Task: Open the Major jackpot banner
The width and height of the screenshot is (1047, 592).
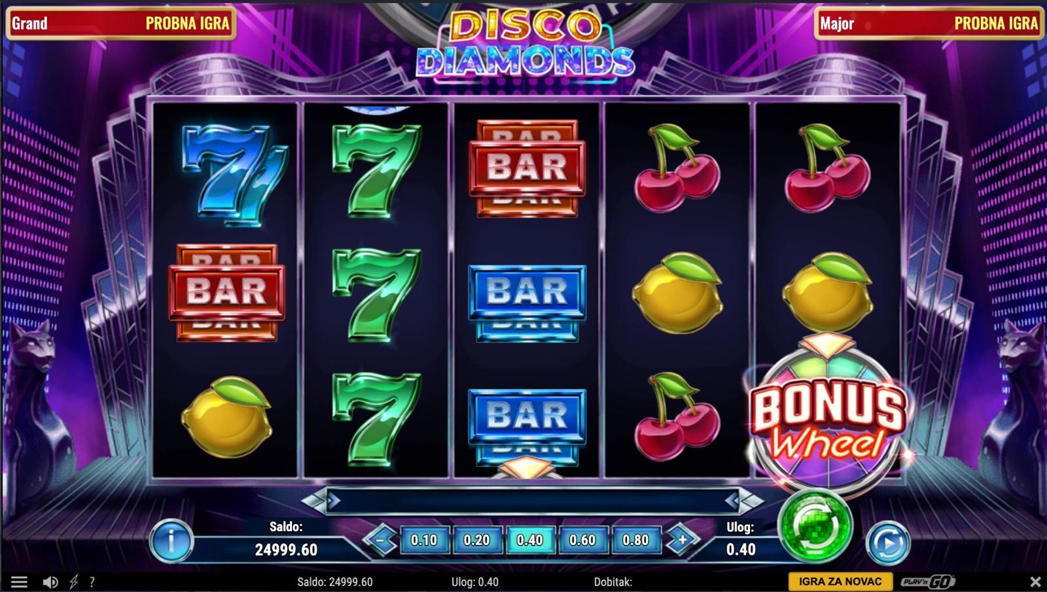Action: pyautogui.click(x=929, y=24)
